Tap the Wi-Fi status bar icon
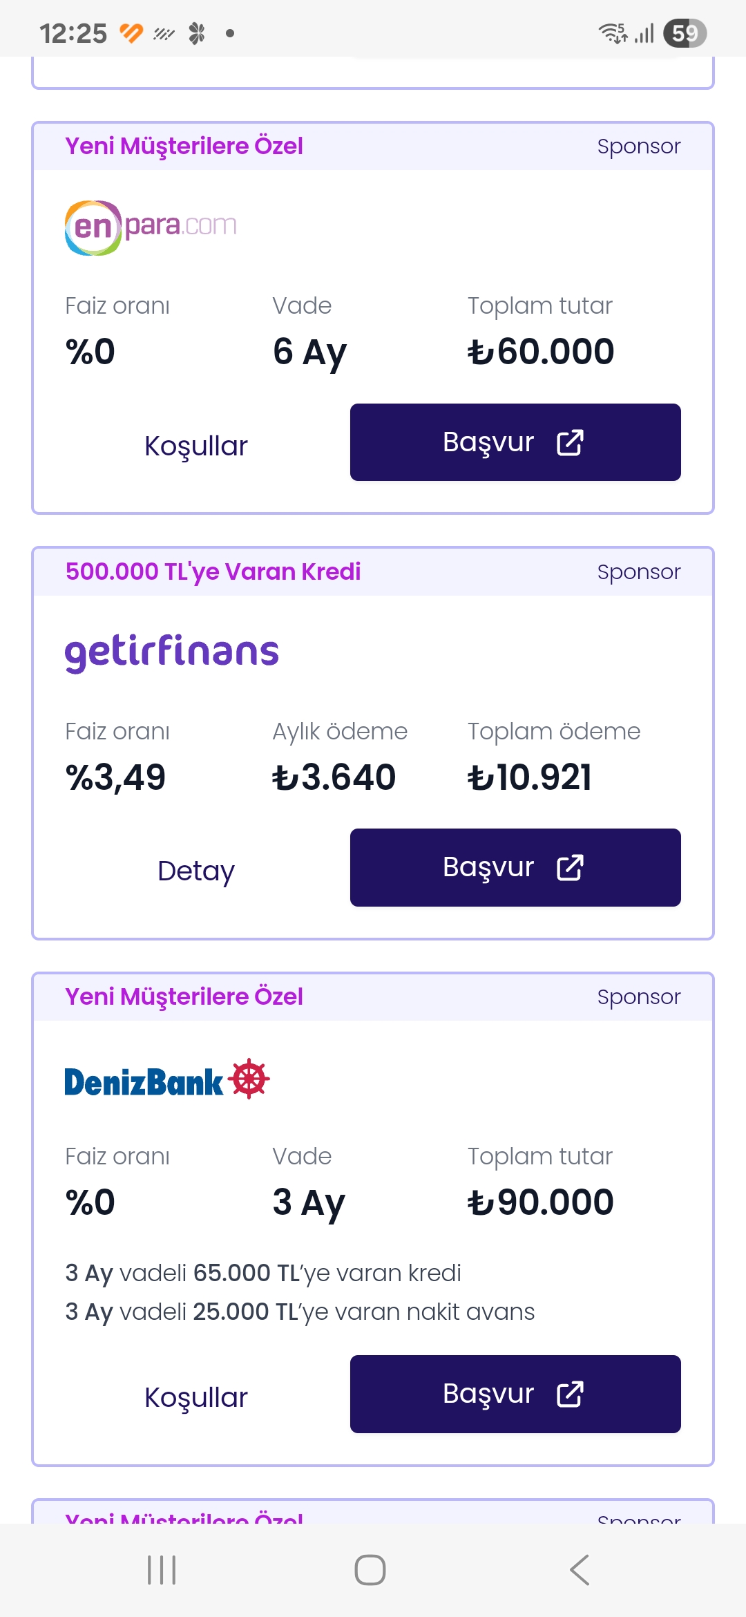Viewport: 746px width, 1617px height. pyautogui.click(x=612, y=33)
